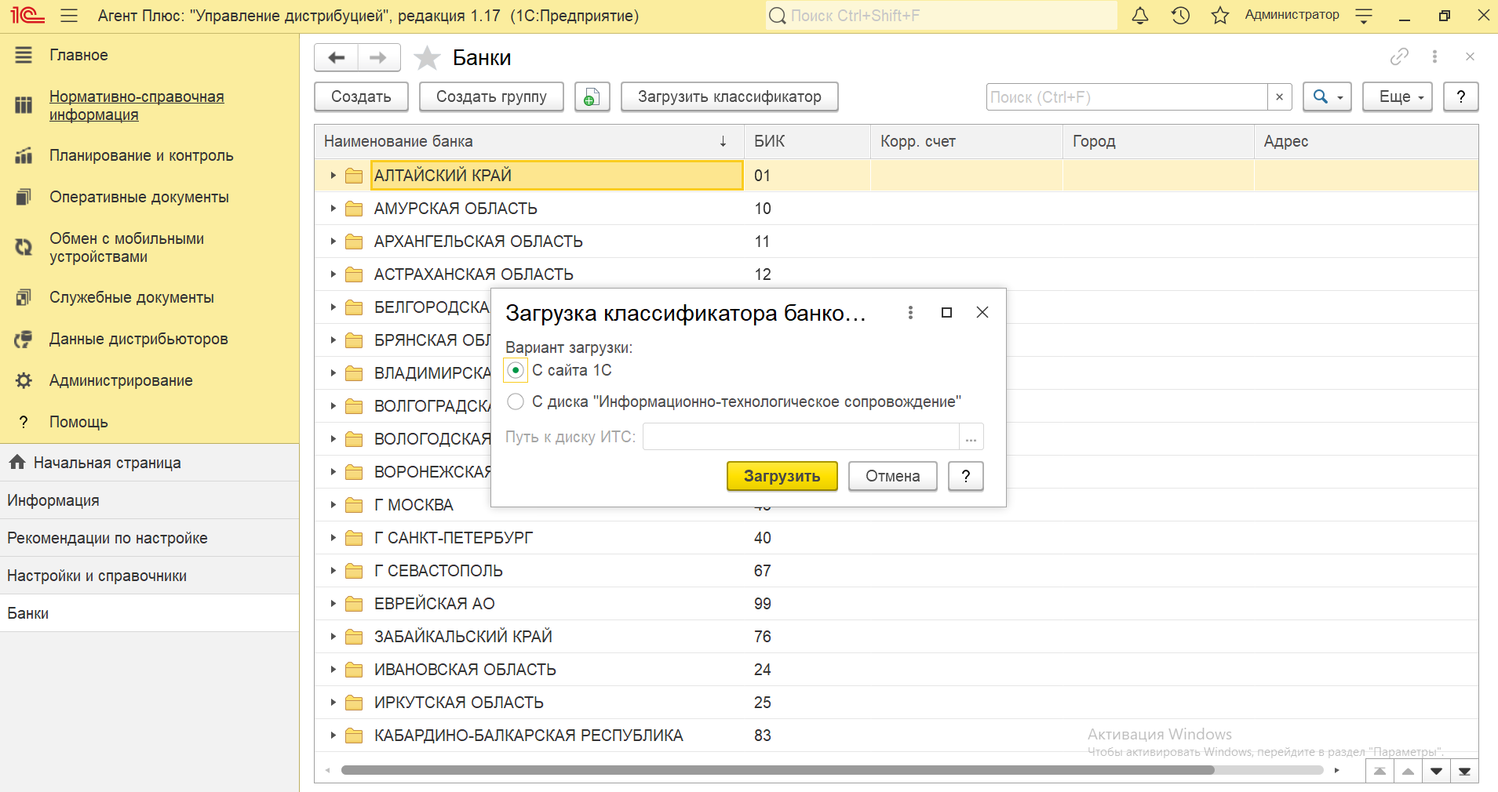Screen dimensions: 1498x792
Task: Select the С сайта 1С radio option
Action: tap(516, 370)
